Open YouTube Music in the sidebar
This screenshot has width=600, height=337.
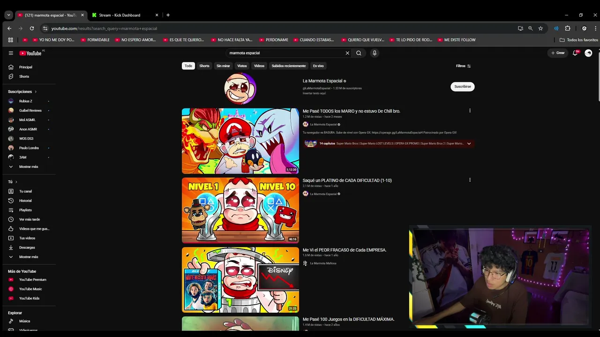(30, 289)
